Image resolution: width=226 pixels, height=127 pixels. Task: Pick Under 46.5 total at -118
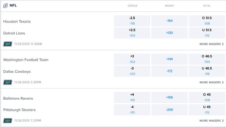[207, 71]
